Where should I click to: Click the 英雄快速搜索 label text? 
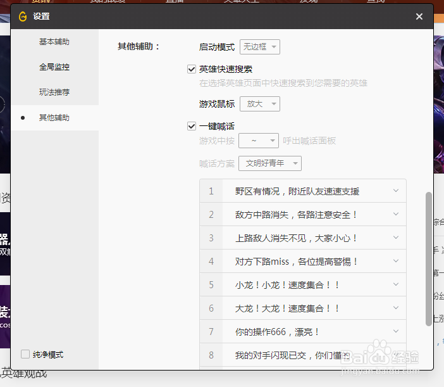[x=225, y=69]
